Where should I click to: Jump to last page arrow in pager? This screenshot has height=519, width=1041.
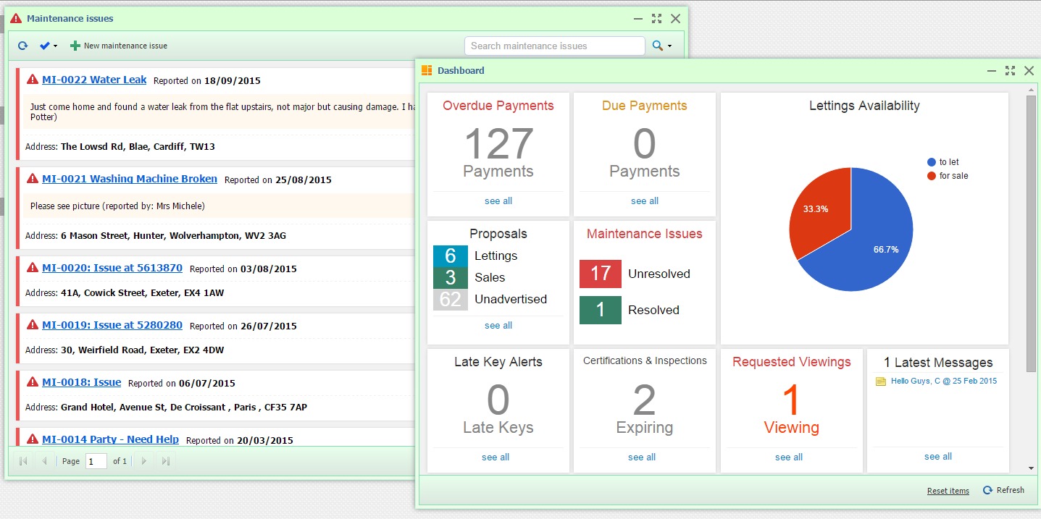pyautogui.click(x=166, y=461)
